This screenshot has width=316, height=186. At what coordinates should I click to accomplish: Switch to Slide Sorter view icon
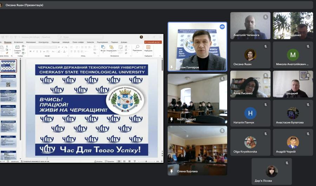point(124,161)
